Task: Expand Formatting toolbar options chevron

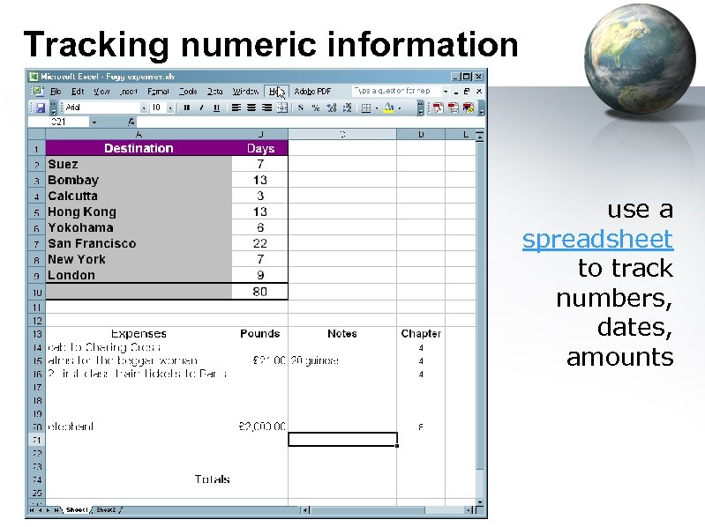Action: tap(420, 108)
